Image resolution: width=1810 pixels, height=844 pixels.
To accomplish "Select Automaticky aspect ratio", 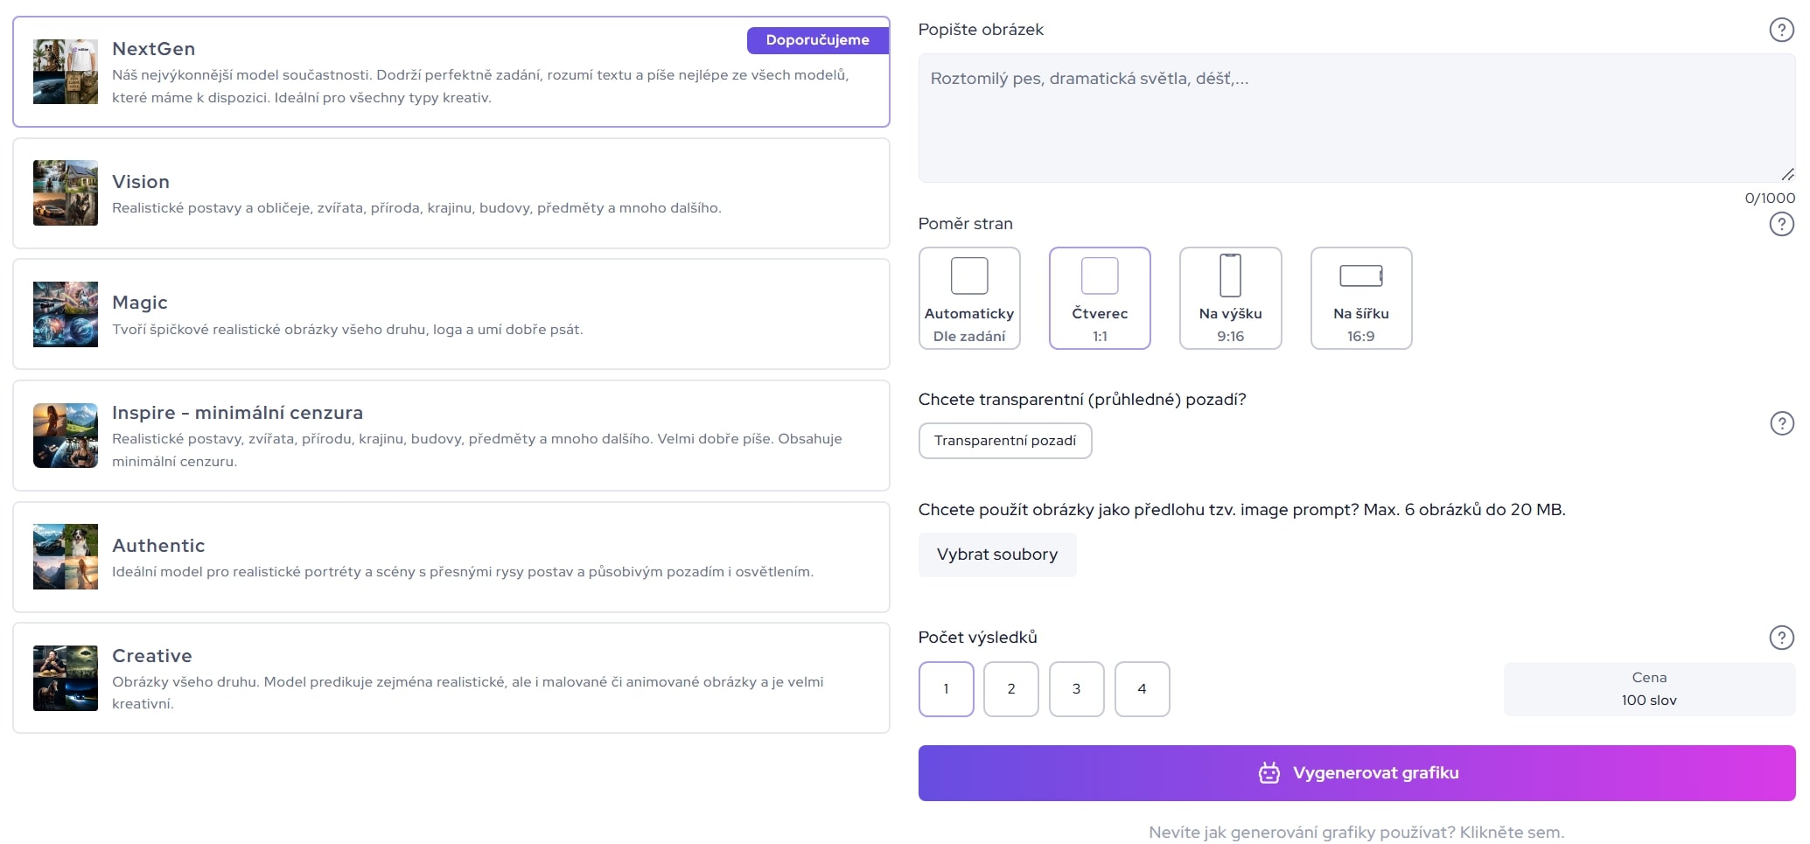I will pyautogui.click(x=969, y=298).
